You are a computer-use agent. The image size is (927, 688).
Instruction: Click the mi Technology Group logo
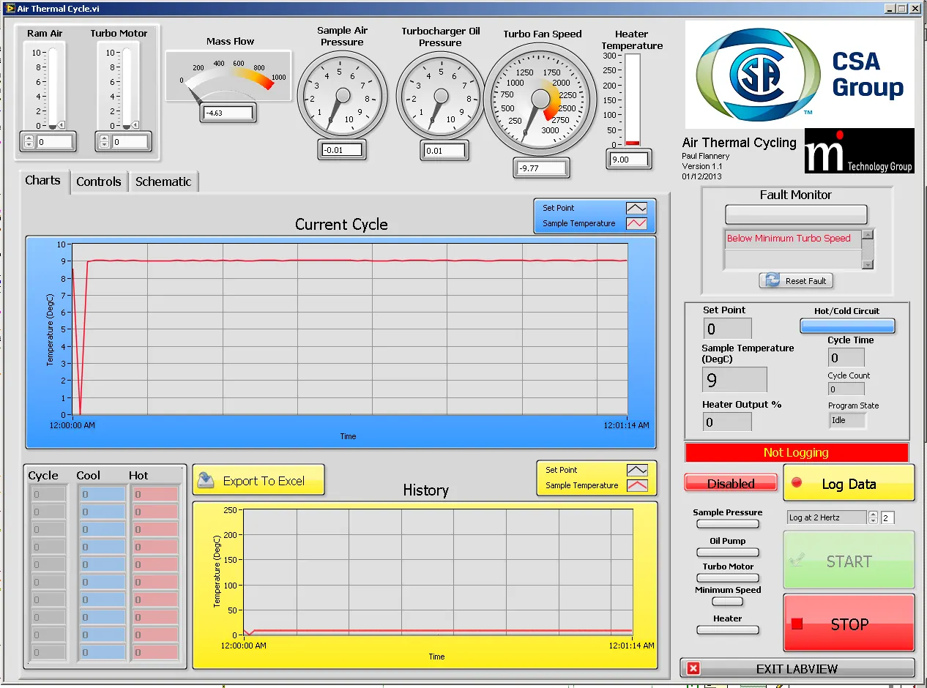tap(860, 151)
